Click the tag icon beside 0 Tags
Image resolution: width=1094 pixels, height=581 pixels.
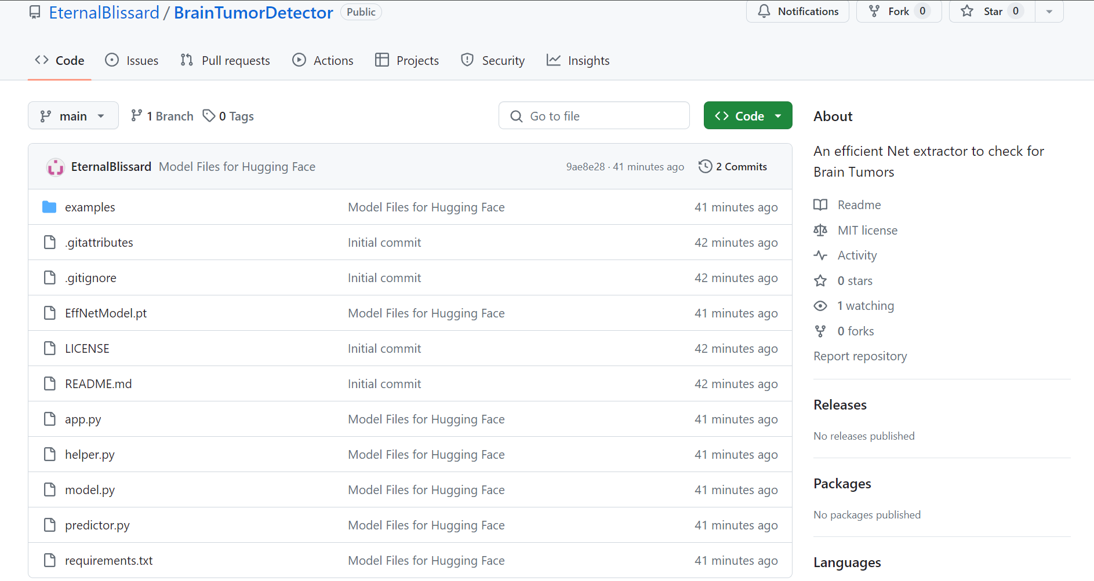209,116
